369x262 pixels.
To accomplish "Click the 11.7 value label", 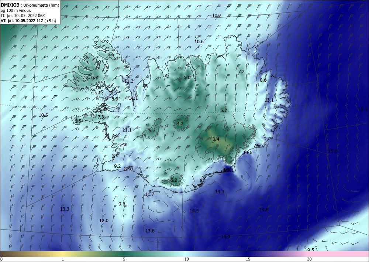I will (149, 194).
